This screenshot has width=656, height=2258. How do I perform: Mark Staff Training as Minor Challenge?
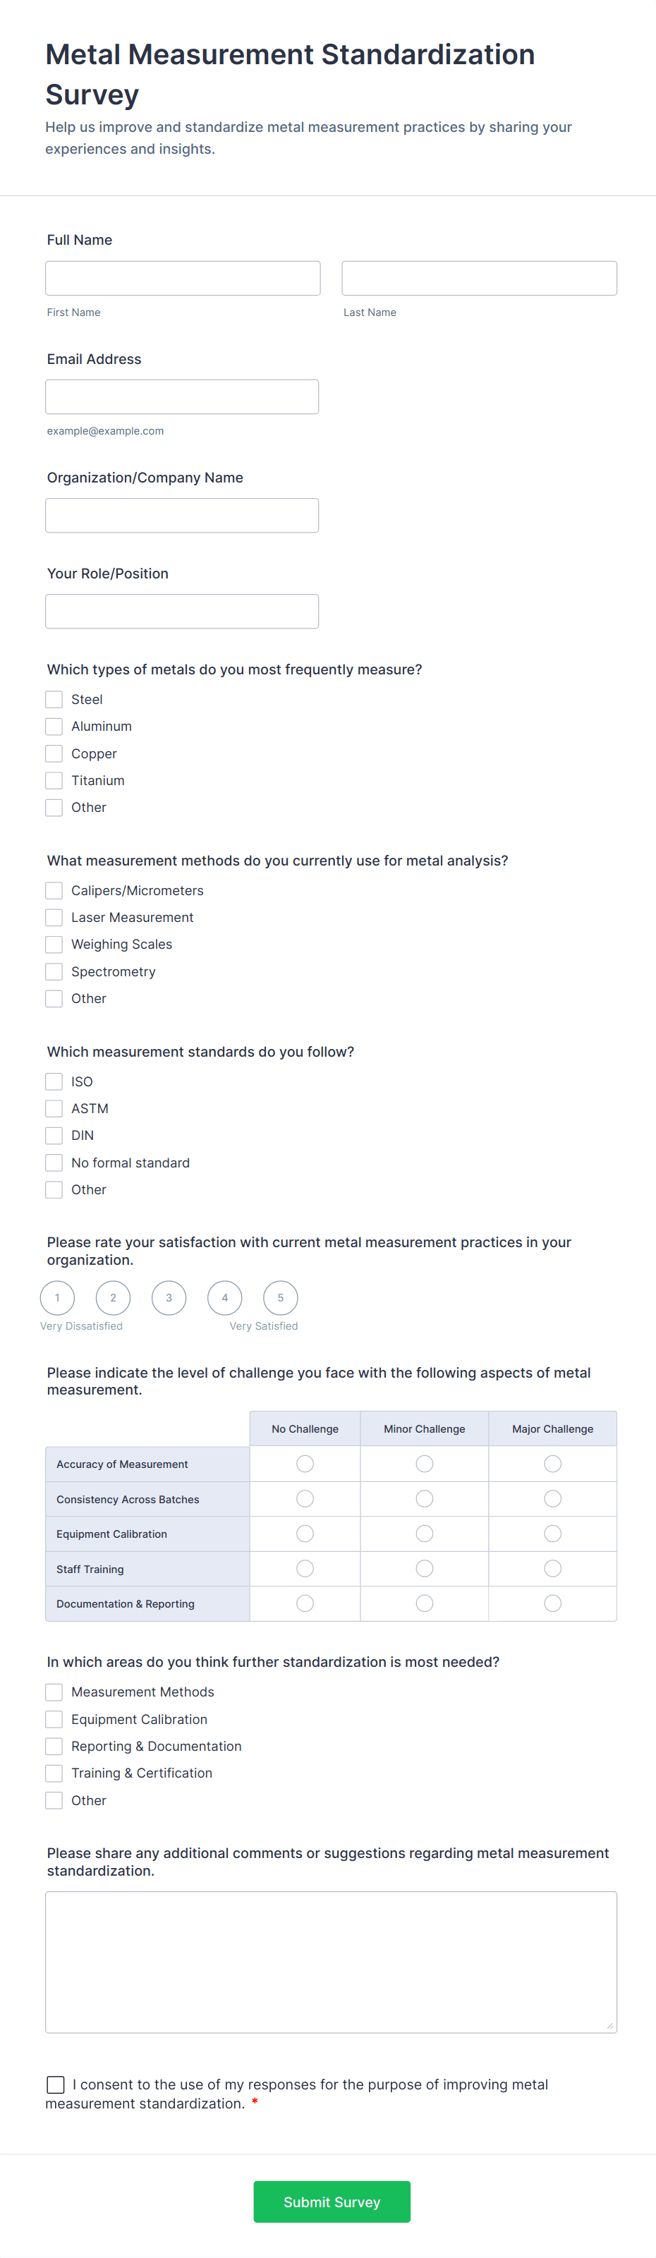tap(424, 1568)
